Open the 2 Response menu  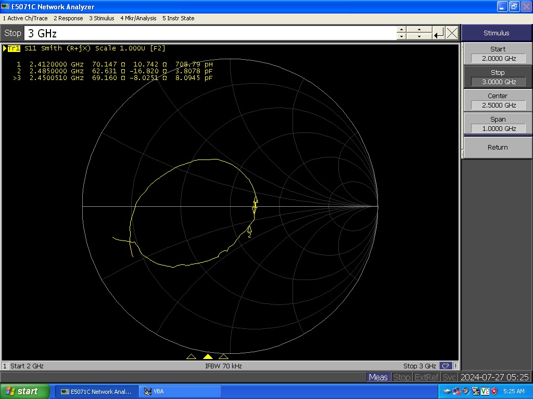(68, 18)
